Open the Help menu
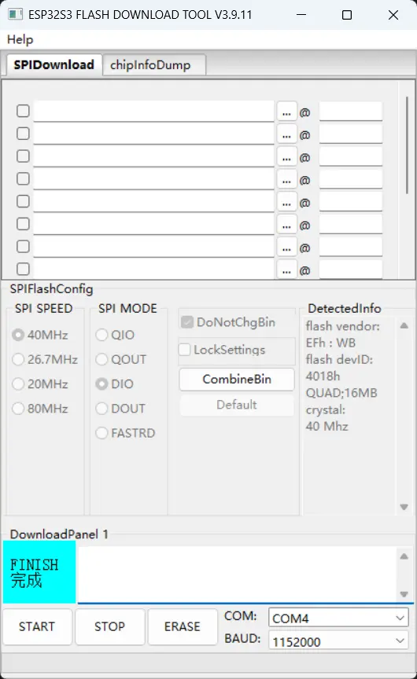Screen dimensions: 417x679 (20, 39)
